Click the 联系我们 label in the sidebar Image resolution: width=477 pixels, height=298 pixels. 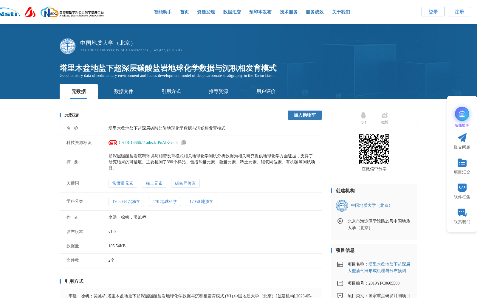[462, 222]
